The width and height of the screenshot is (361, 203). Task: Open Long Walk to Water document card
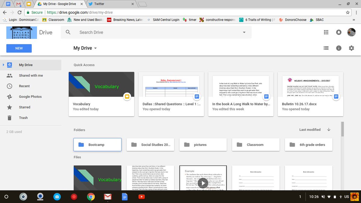click(241, 94)
